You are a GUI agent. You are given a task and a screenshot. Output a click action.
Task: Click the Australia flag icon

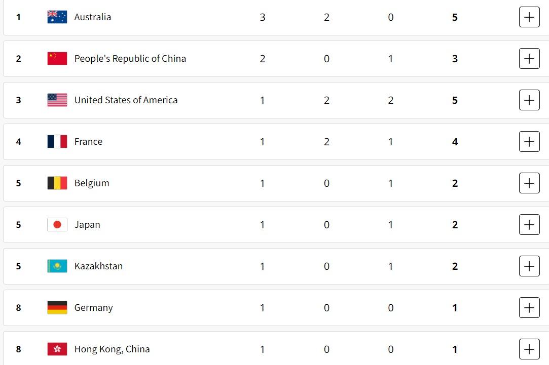(57, 17)
